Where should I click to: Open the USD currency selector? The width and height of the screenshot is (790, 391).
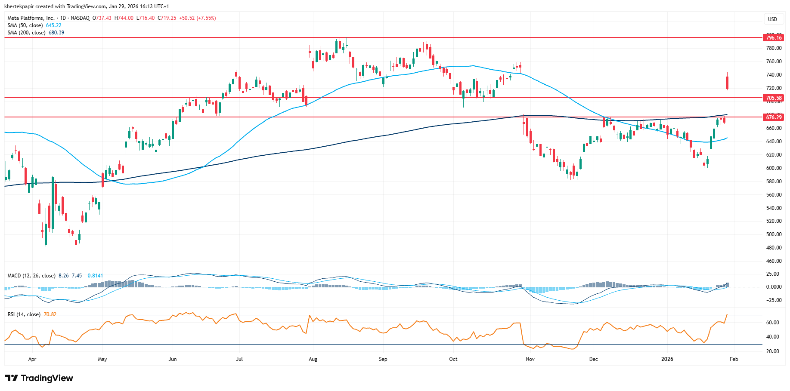pyautogui.click(x=772, y=19)
